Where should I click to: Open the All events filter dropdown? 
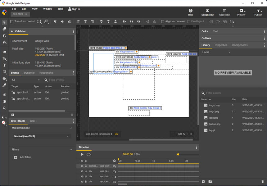(25, 80)
